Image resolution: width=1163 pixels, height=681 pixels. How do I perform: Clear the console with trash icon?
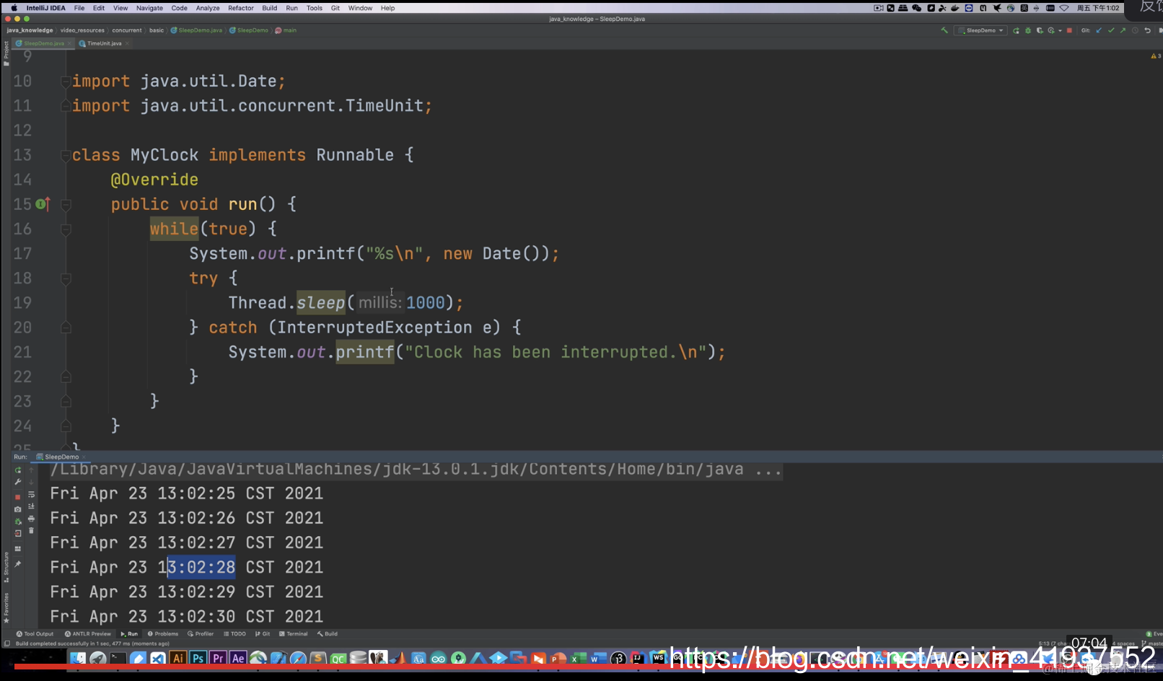31,531
